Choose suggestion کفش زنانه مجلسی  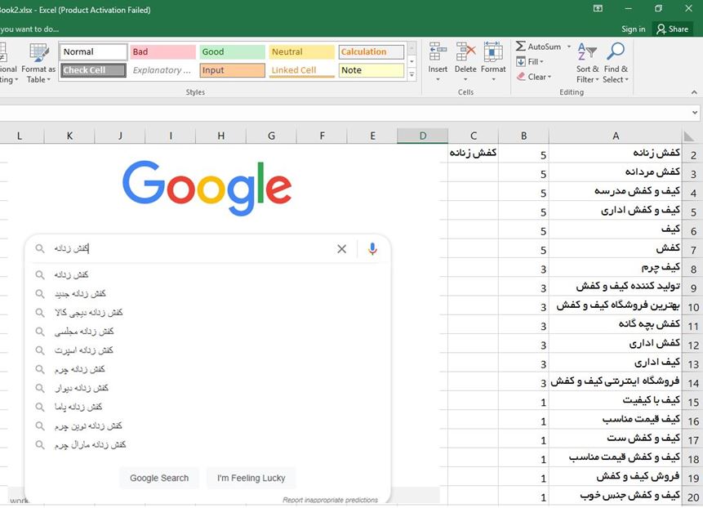(x=84, y=332)
